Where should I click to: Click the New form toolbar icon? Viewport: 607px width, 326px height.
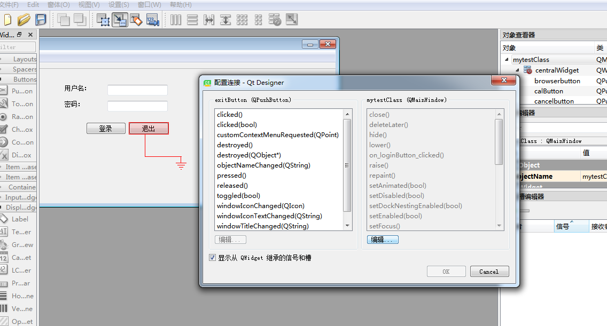7,20
